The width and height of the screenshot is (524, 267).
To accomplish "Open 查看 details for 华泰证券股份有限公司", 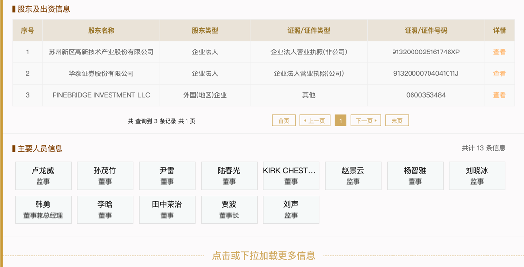I will tap(499, 73).
